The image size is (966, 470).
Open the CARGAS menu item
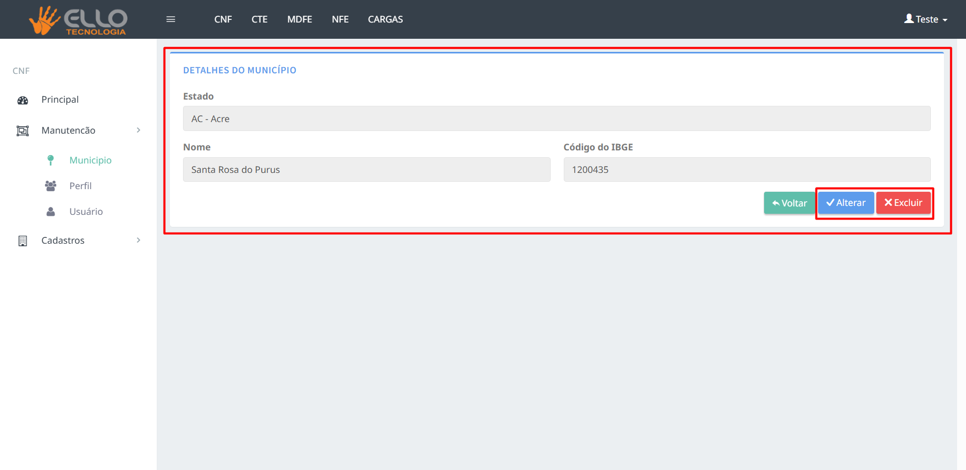(x=385, y=19)
